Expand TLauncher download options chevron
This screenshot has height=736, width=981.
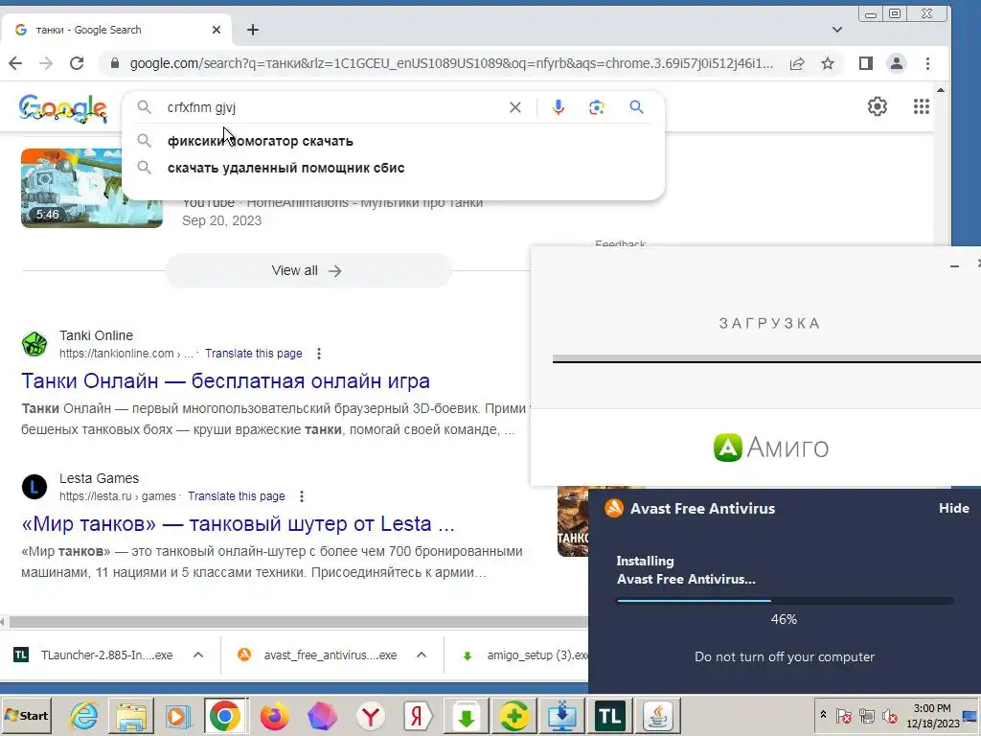click(x=198, y=655)
